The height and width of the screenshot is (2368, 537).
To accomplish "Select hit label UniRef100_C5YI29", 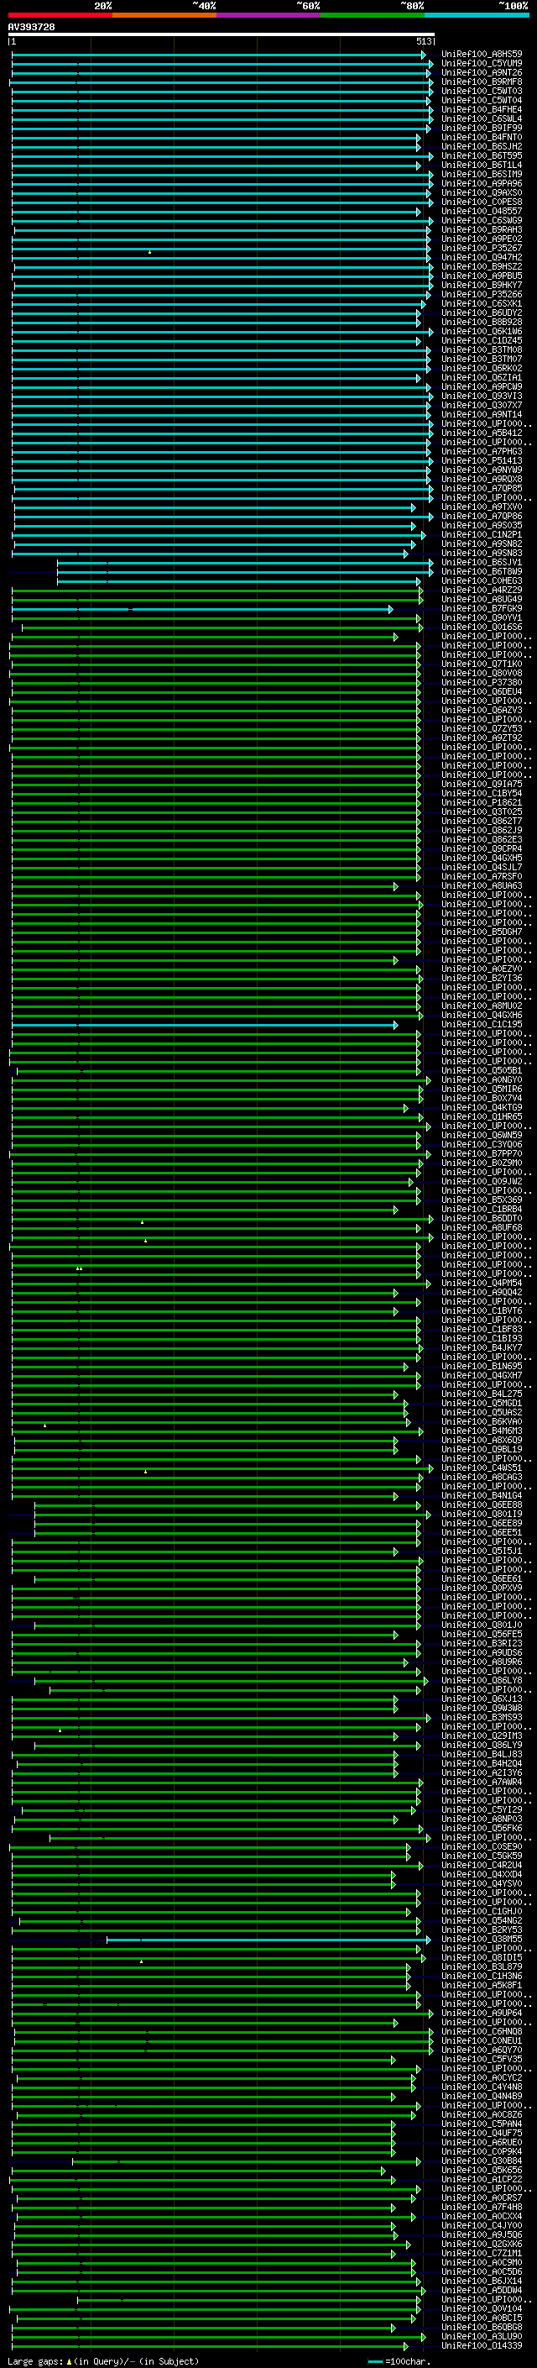I will tap(482, 1809).
